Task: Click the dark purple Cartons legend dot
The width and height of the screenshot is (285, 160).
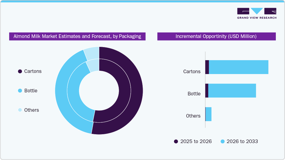Action: 20,71
